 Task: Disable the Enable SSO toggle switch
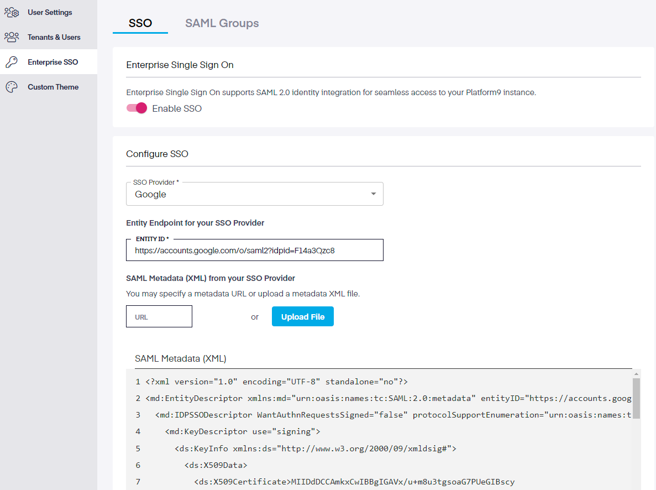point(137,108)
